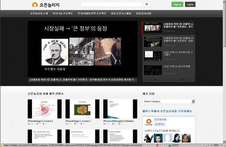Select the 고교 수학 11 playlist thumbnail

pyautogui.click(x=153, y=56)
